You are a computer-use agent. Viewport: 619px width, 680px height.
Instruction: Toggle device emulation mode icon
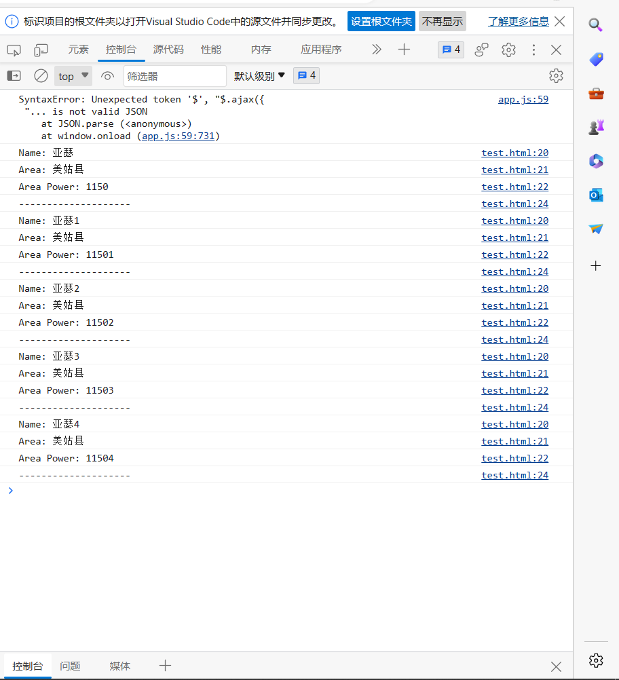point(41,50)
